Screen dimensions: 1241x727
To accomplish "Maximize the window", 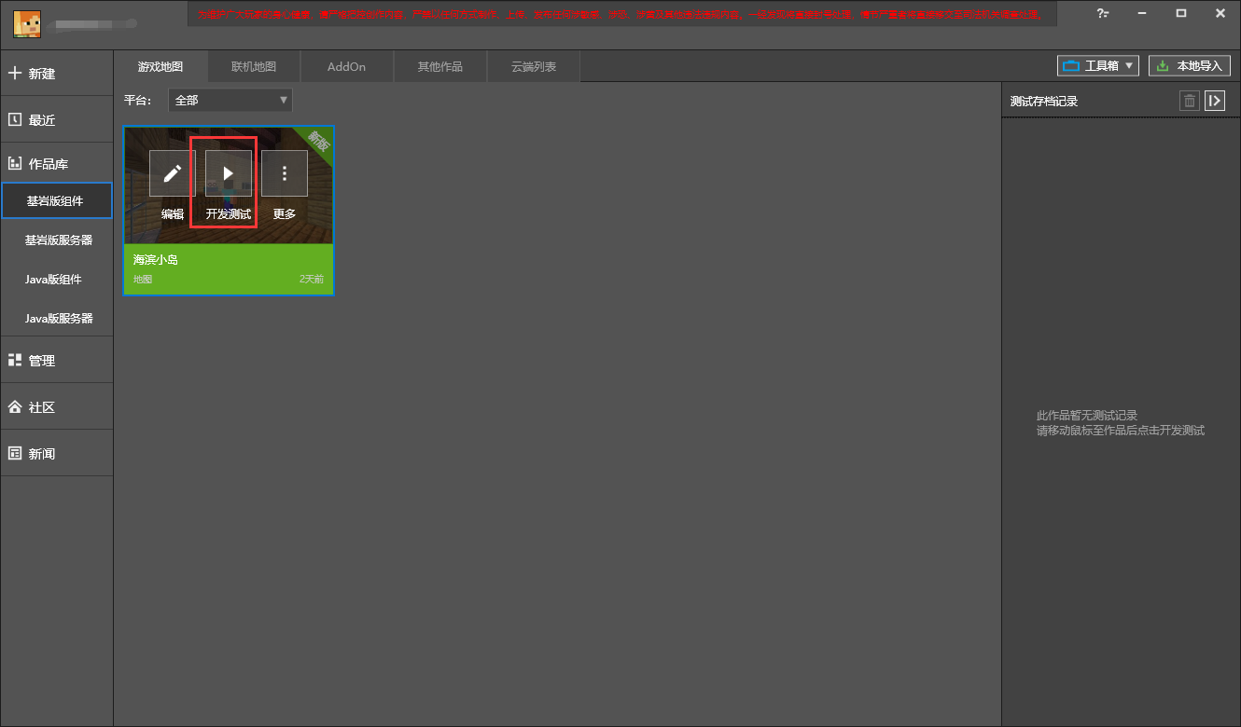I will tap(1181, 13).
